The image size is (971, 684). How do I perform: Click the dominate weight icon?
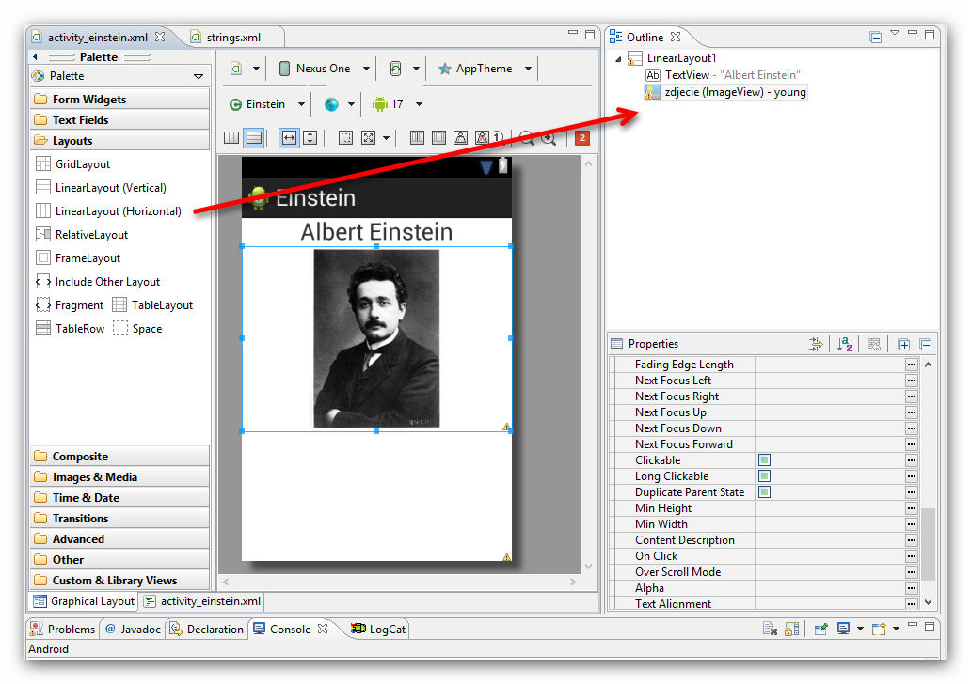(x=438, y=137)
